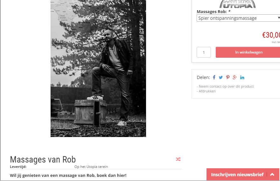Expand newsletter panel with the up chevron
Image resolution: width=280 pixels, height=181 pixels.
coord(272,174)
